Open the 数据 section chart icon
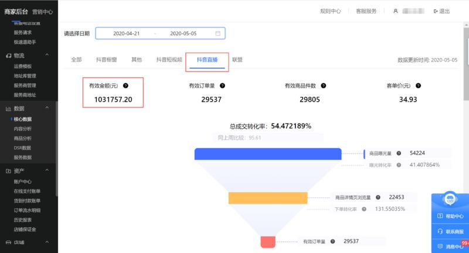Screen dimensions: 469x253 coord(8,109)
